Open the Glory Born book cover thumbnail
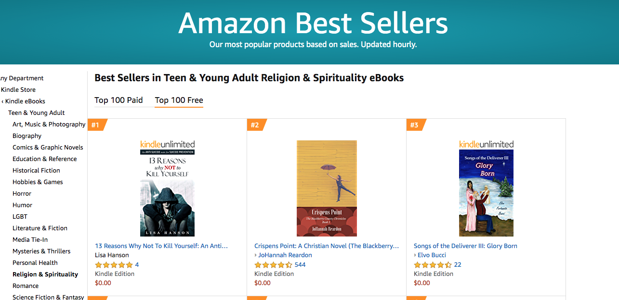Viewport: 619px width, 300px height. [x=486, y=193]
